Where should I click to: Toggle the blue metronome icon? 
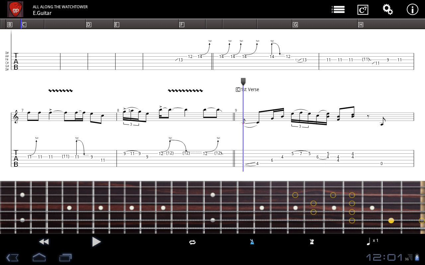(x=252, y=242)
